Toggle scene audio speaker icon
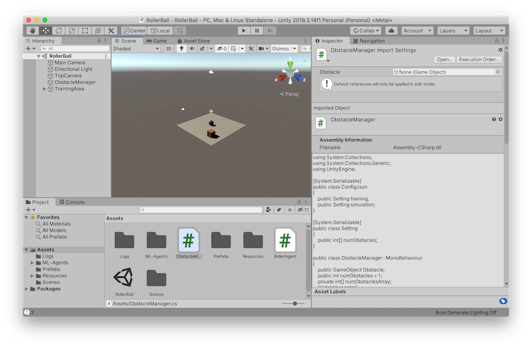Screen dimensions: 532x347 point(192,49)
